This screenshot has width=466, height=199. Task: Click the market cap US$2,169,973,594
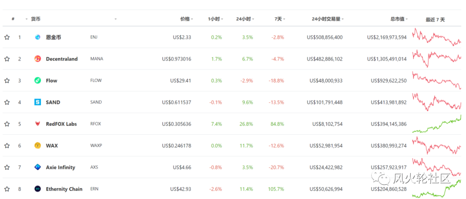(387, 37)
